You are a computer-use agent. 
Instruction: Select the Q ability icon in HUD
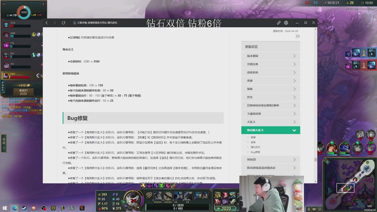(x=157, y=196)
